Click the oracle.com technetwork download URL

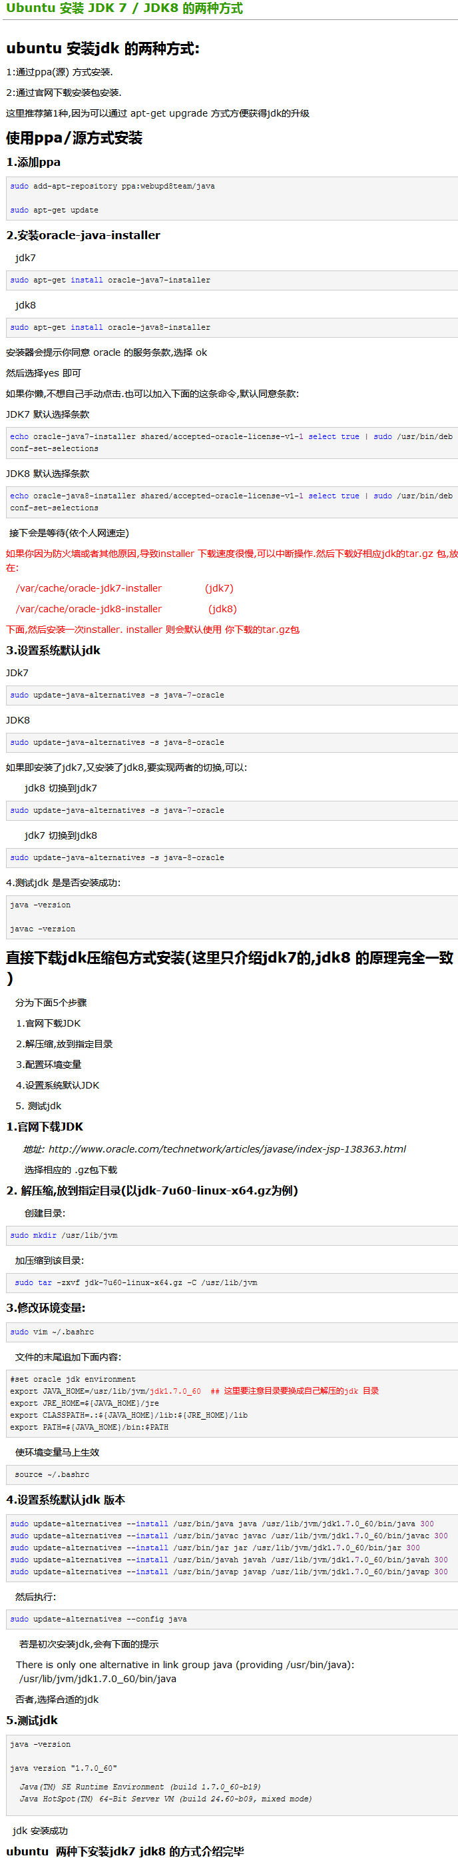pos(227,1149)
